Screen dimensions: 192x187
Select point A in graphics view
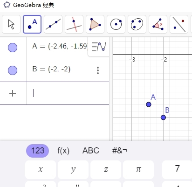149,104
